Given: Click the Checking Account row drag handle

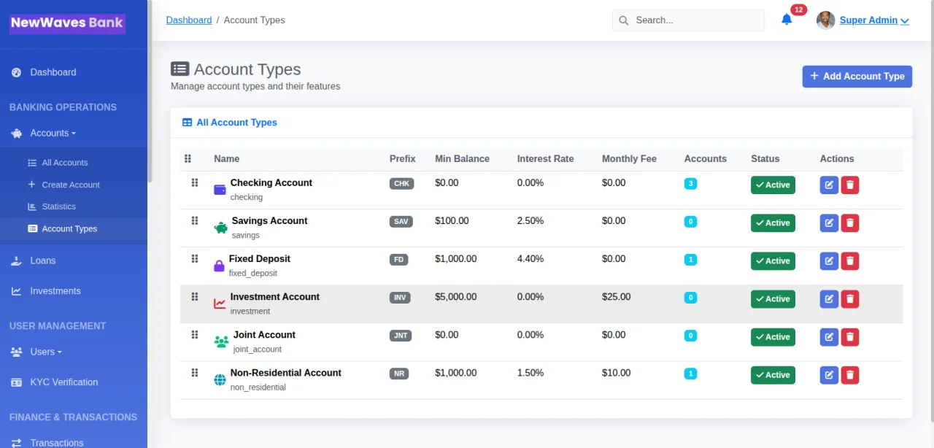Looking at the screenshot, I should point(195,182).
